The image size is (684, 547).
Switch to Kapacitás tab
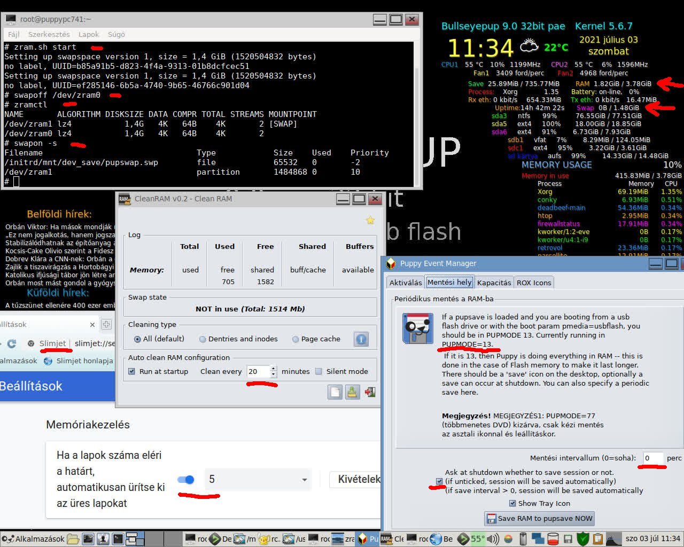[494, 283]
